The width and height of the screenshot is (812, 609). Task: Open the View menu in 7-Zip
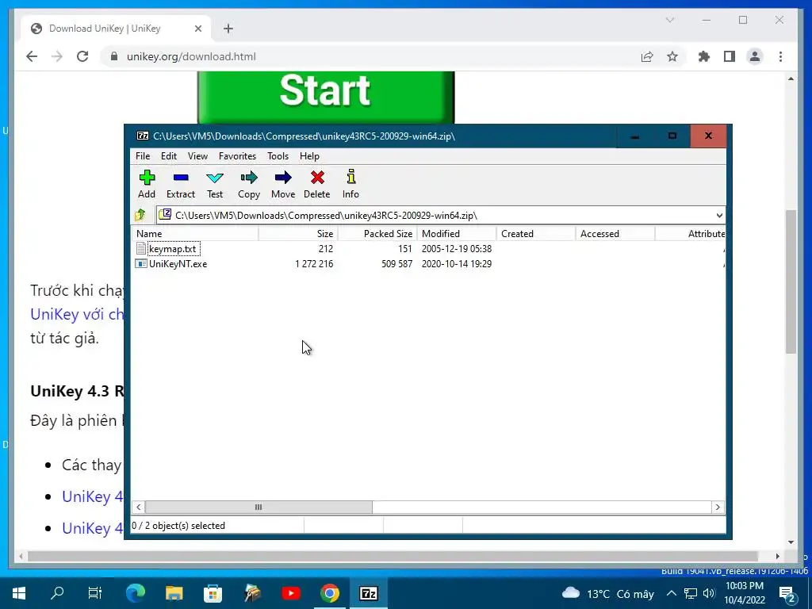click(x=197, y=156)
